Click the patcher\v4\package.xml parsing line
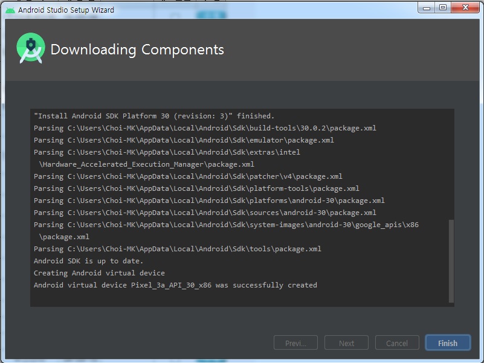Image resolution: width=484 pixels, height=363 pixels. tap(188, 176)
